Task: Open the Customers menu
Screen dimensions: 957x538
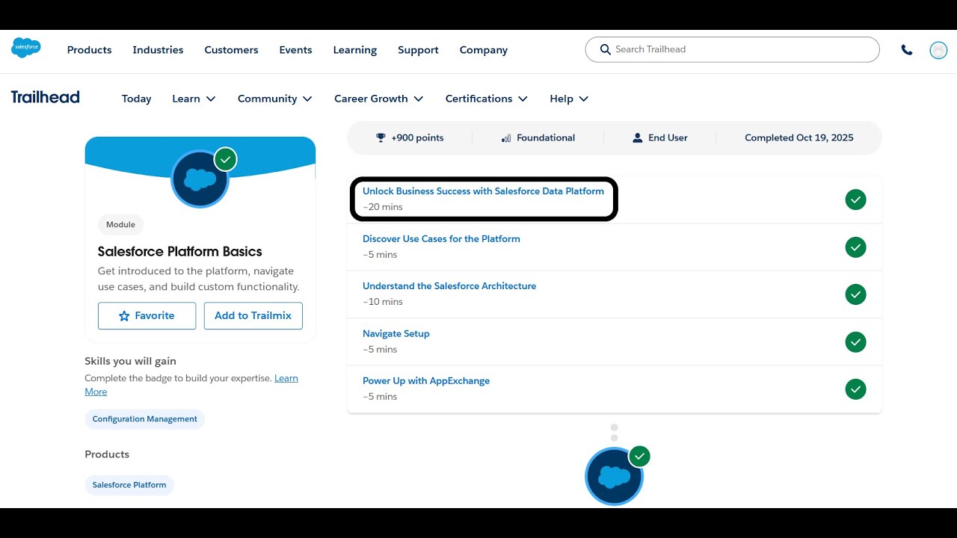Action: [x=231, y=50]
